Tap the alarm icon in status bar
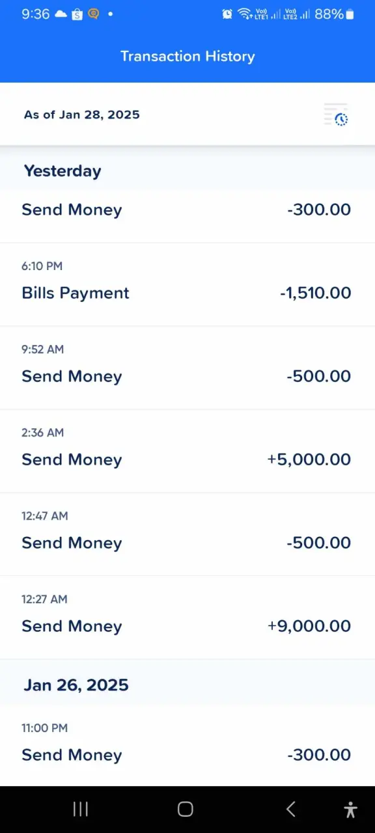This screenshot has width=375, height=833. tap(227, 14)
